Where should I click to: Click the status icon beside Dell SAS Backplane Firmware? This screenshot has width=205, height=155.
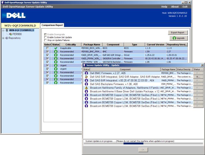point(86,84)
